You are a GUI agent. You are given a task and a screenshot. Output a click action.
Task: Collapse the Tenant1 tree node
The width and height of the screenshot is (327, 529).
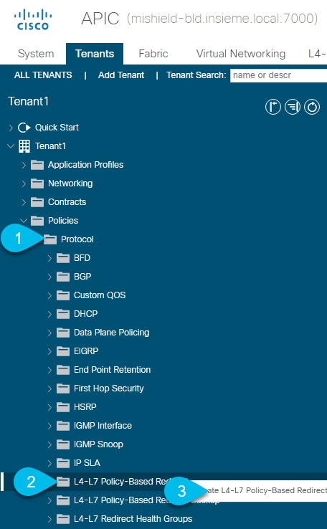pyautogui.click(x=11, y=146)
